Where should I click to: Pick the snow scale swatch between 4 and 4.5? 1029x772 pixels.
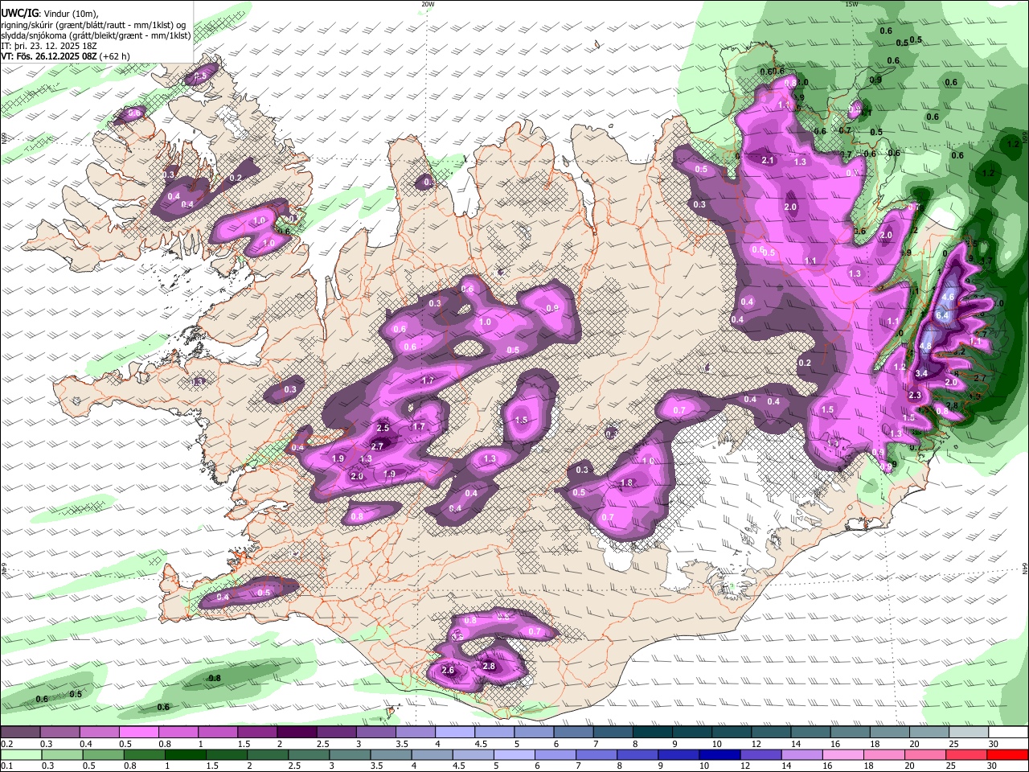click(455, 733)
